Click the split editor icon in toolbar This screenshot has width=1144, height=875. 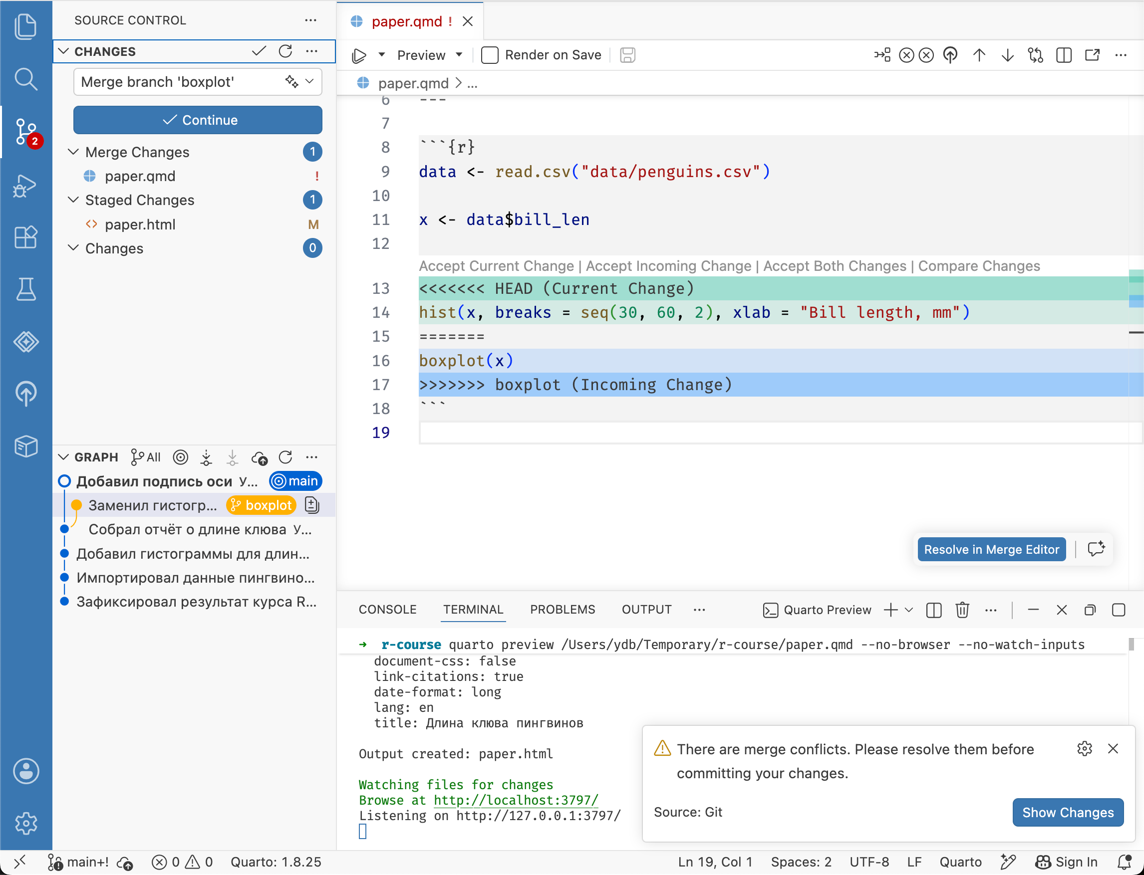pyautogui.click(x=1064, y=55)
